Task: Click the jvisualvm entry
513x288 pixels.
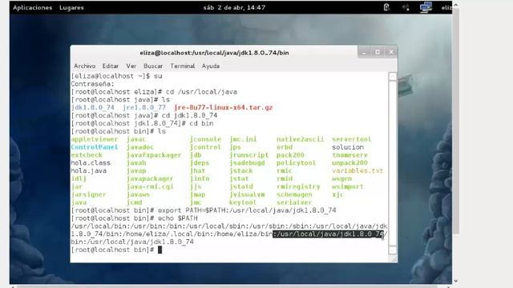Action: click(247, 194)
